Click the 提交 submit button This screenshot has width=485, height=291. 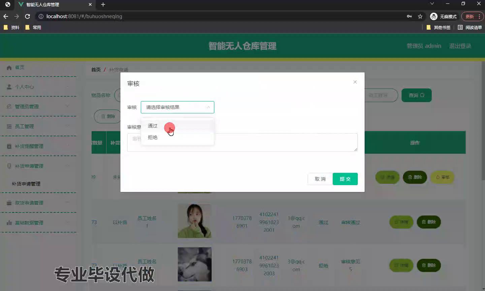(x=345, y=179)
